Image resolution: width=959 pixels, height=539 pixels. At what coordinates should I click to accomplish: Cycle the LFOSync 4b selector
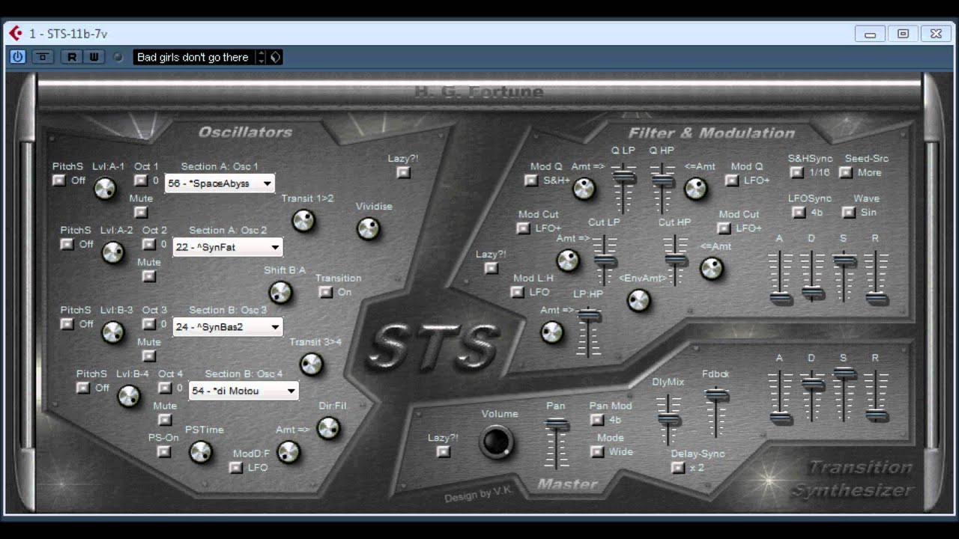799,212
